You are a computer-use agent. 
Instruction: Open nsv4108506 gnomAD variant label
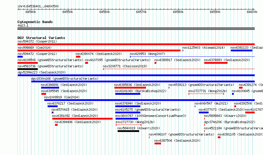51,60
